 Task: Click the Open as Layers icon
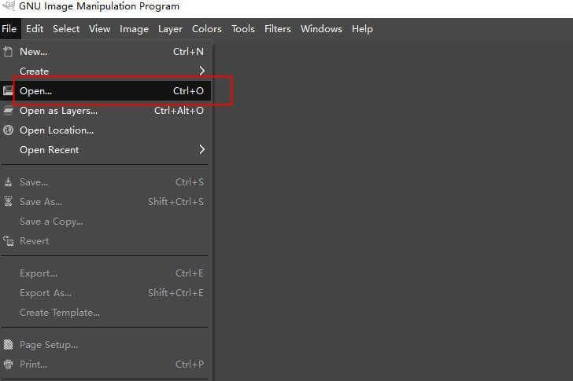tap(8, 111)
